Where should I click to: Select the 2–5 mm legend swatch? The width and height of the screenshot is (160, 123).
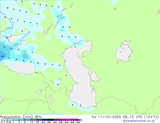tap(22, 120)
